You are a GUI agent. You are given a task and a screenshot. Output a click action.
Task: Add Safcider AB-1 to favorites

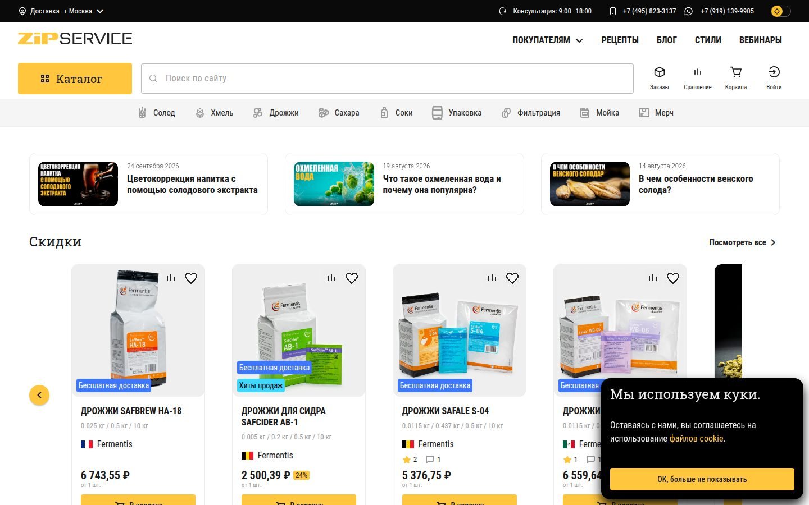[x=352, y=278]
